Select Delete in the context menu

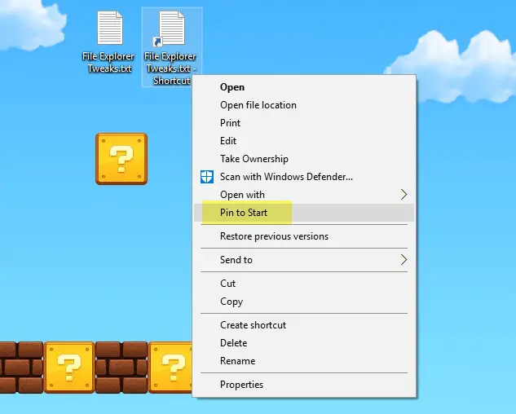coord(304,343)
